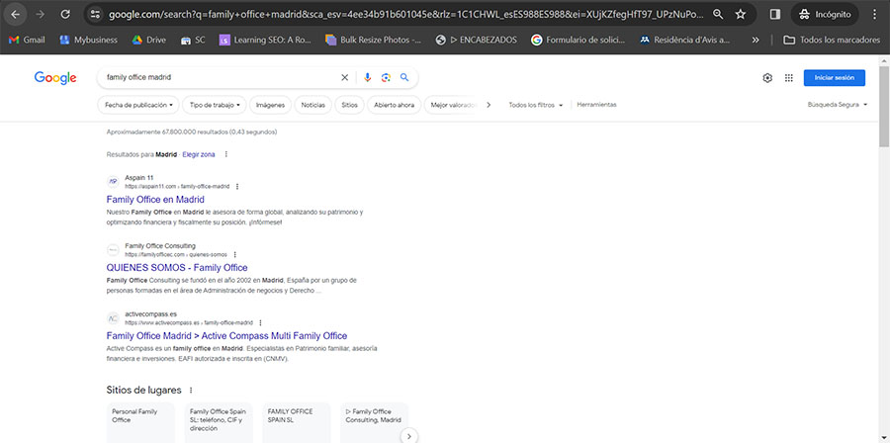The height and width of the screenshot is (443, 890).
Task: Open Todos los filtros dropdown
Action: (x=536, y=105)
